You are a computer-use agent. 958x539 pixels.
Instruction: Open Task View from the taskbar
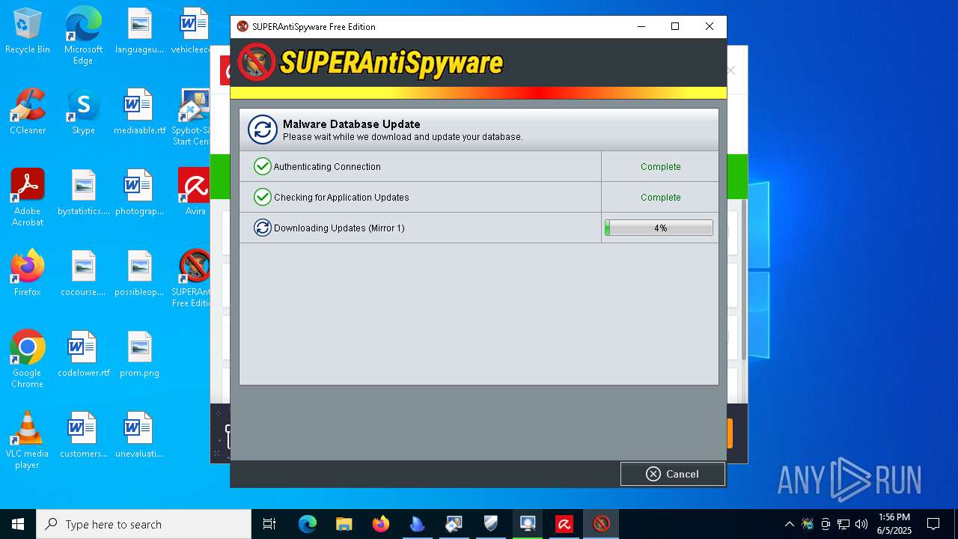269,524
